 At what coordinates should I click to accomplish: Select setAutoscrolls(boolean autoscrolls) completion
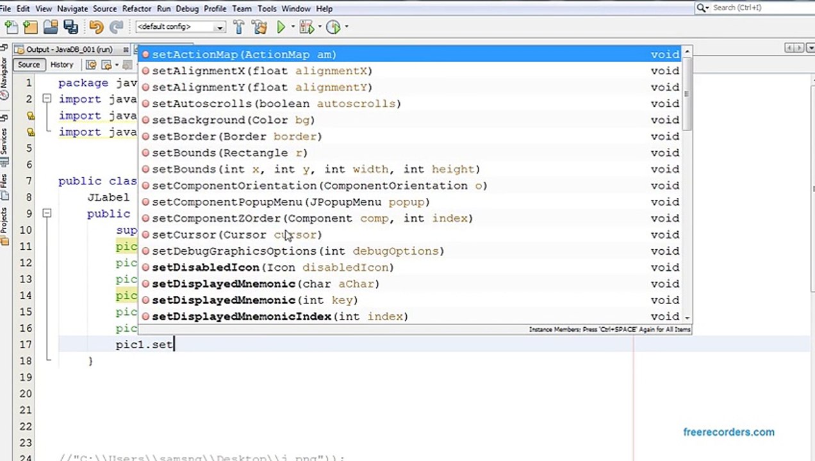point(411,104)
